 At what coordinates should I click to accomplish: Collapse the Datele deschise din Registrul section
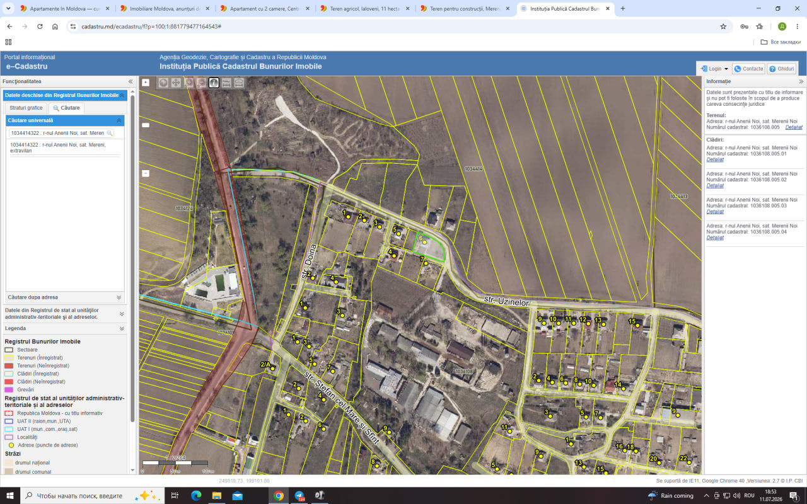[x=123, y=95]
